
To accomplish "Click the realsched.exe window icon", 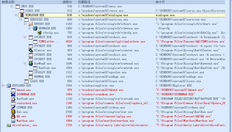I will 13,103.
